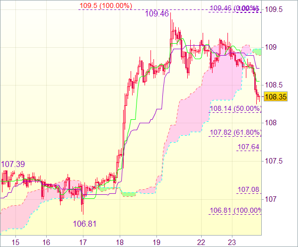Select the 107.64 level label

(248, 147)
